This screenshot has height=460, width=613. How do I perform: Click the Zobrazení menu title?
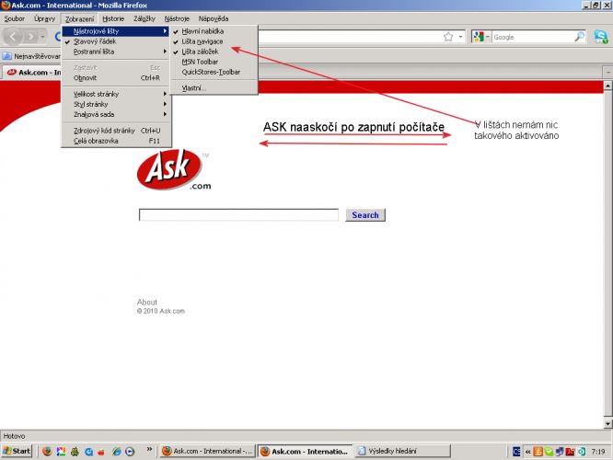[79, 18]
